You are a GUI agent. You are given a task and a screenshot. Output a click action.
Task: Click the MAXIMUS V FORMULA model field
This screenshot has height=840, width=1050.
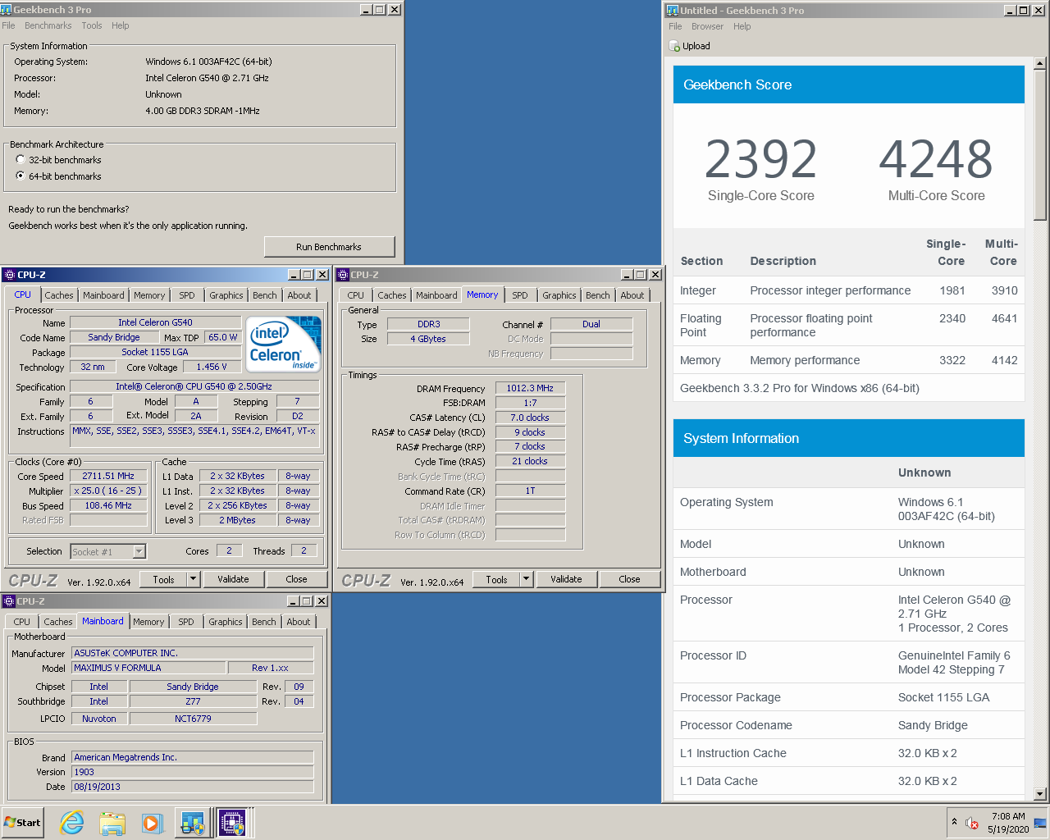[149, 668]
